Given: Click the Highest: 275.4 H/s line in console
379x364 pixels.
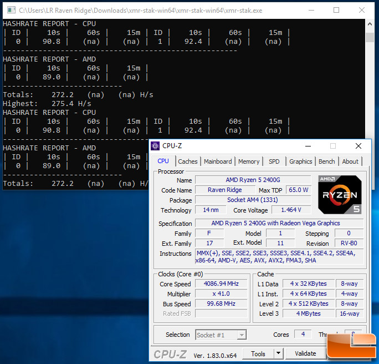Looking at the screenshot, I should coord(47,104).
